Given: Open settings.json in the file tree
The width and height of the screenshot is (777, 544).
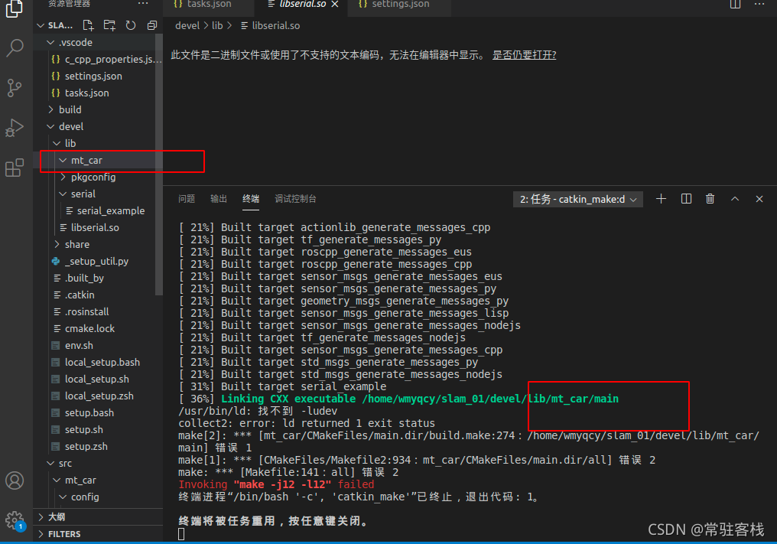Looking at the screenshot, I should click(x=98, y=77).
